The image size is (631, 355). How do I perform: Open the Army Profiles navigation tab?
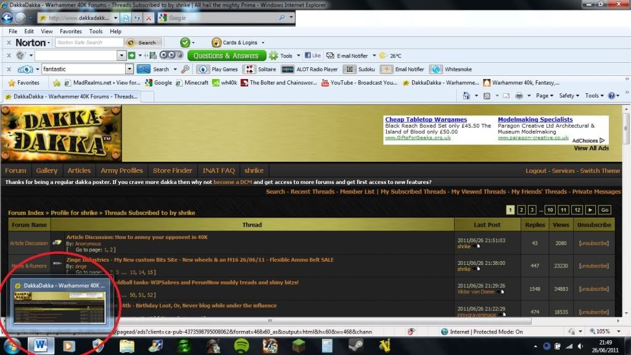(122, 170)
